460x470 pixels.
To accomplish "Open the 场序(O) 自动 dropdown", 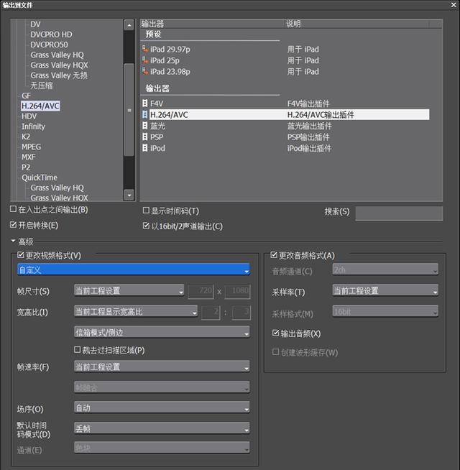I will pyautogui.click(x=162, y=407).
